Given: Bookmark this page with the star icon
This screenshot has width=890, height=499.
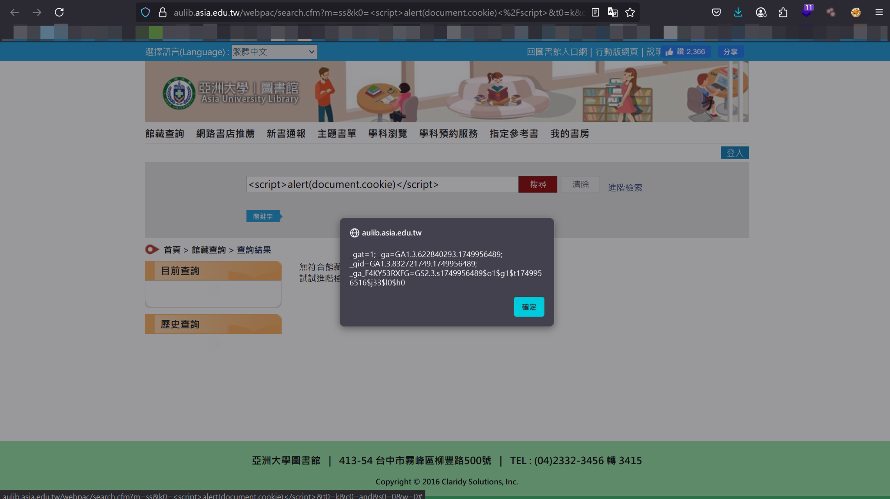Looking at the screenshot, I should [x=630, y=13].
